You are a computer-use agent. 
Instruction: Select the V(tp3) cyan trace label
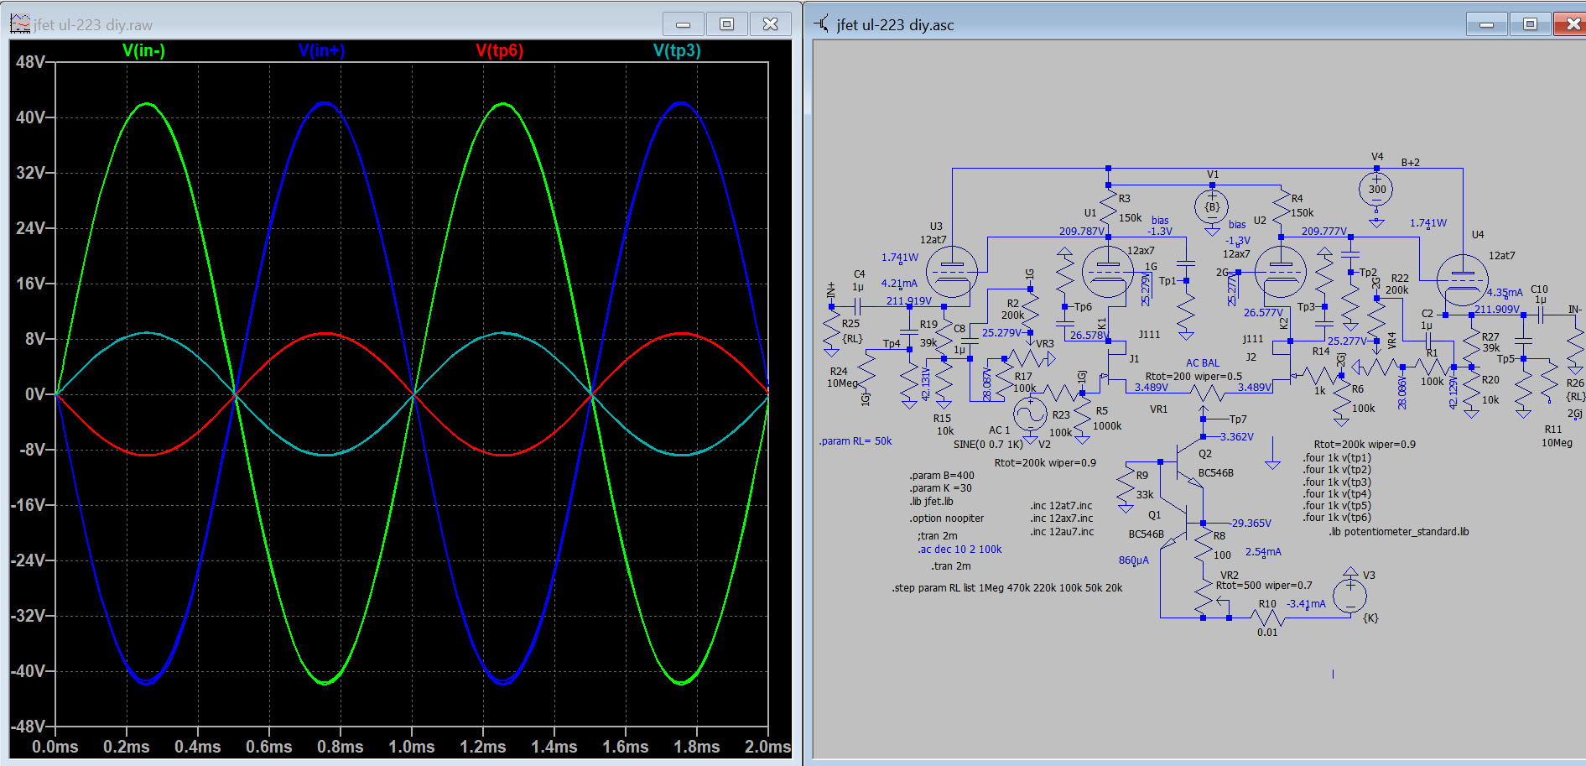[677, 50]
